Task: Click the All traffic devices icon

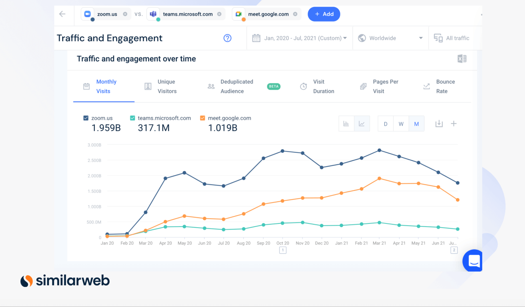Action: point(438,38)
